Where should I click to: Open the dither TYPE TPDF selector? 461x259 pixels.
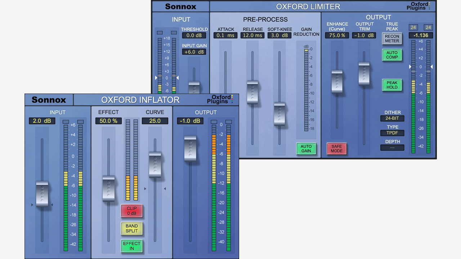coord(392,133)
